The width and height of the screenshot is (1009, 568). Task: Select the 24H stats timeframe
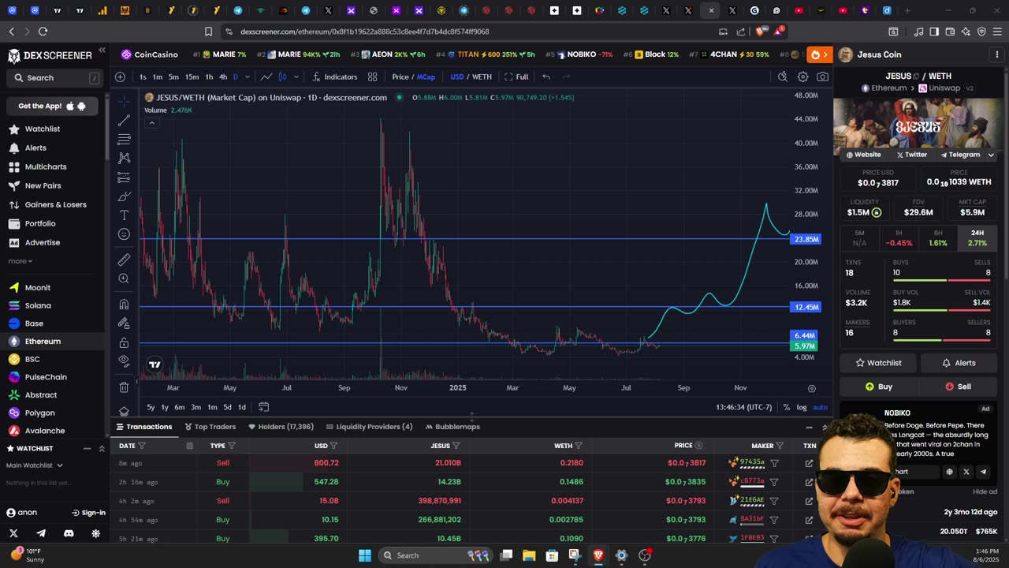pyautogui.click(x=977, y=237)
